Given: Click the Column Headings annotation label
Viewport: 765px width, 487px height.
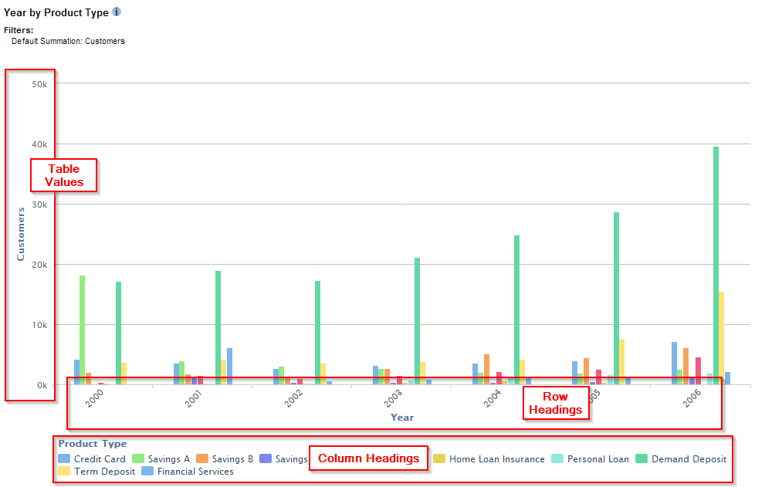Looking at the screenshot, I should point(368,458).
